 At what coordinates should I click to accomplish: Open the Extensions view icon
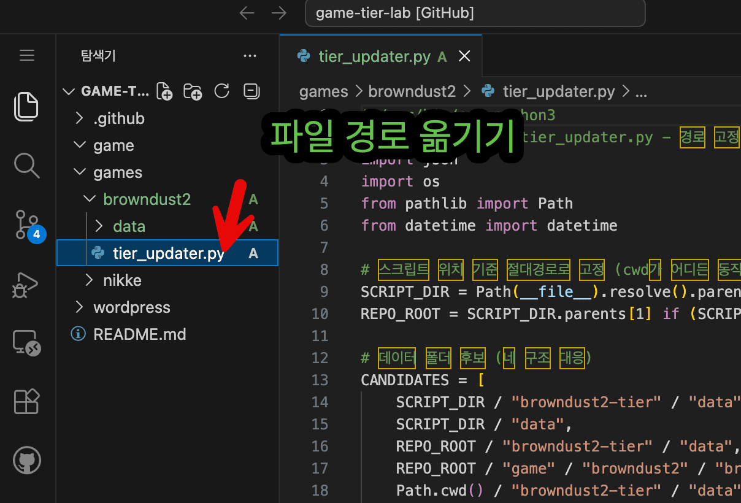(x=27, y=402)
